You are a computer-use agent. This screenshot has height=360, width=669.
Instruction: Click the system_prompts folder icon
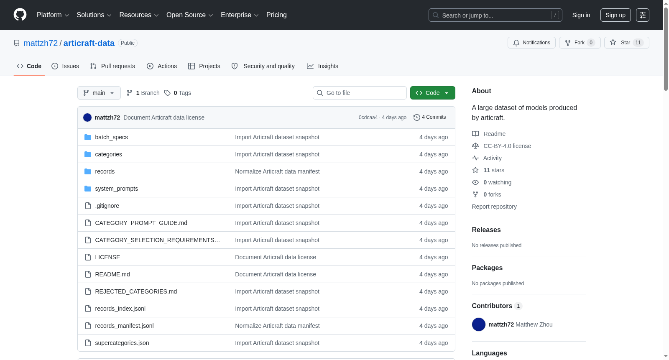coord(88,189)
